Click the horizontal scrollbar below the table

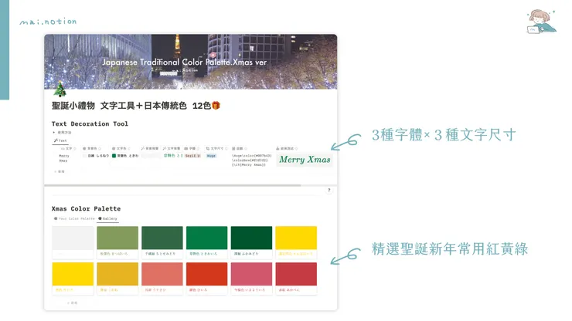coord(172,185)
